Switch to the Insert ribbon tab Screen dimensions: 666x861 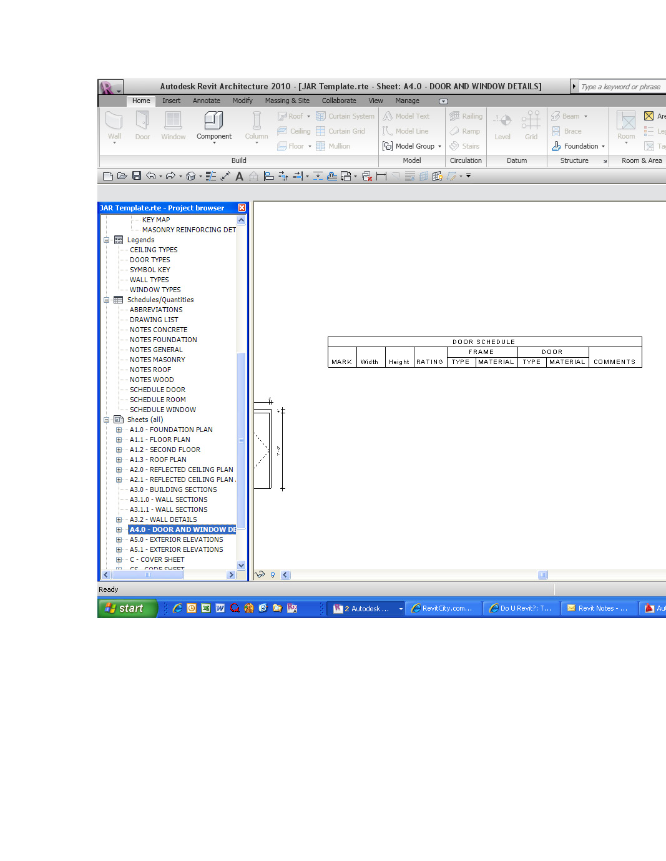171,101
